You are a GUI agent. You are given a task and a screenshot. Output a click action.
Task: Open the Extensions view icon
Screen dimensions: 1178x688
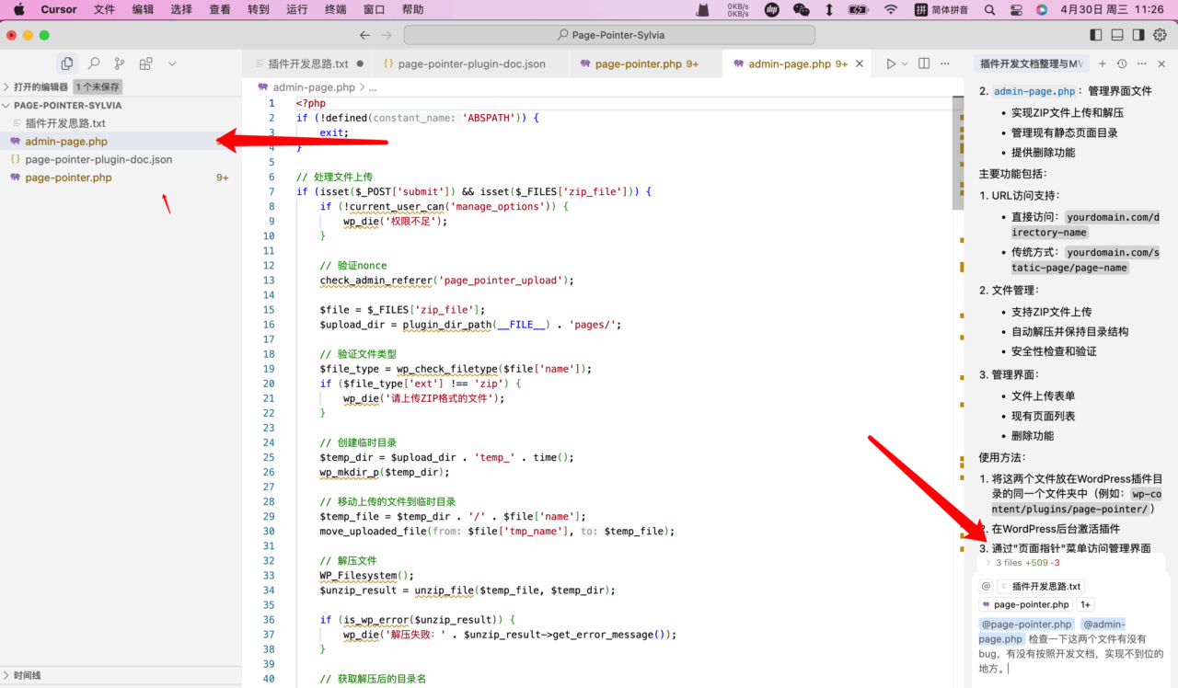(x=145, y=63)
